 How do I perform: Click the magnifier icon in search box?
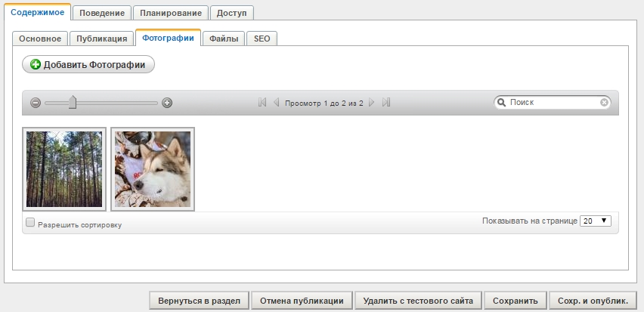(x=501, y=102)
